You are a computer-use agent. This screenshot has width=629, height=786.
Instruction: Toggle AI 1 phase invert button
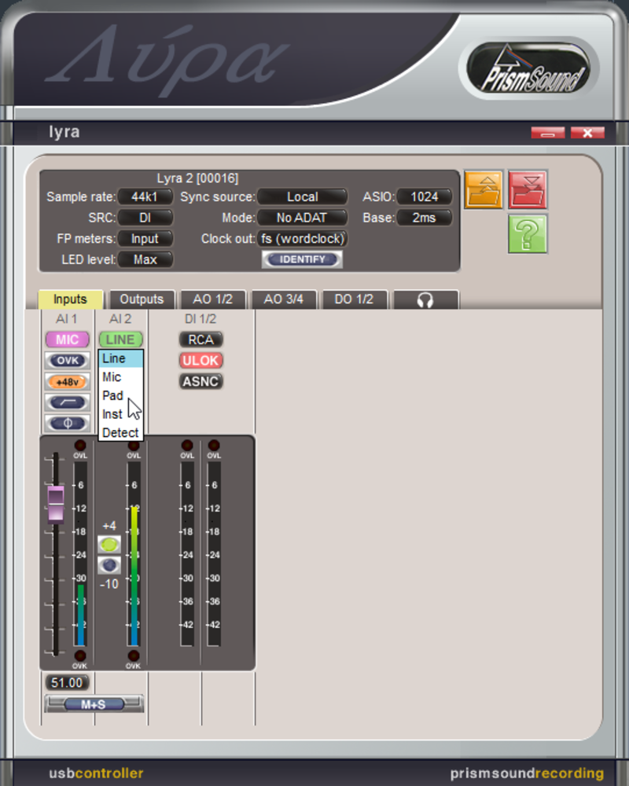tap(67, 423)
